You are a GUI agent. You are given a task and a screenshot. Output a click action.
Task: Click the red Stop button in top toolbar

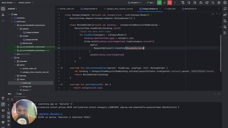coord(170,2)
